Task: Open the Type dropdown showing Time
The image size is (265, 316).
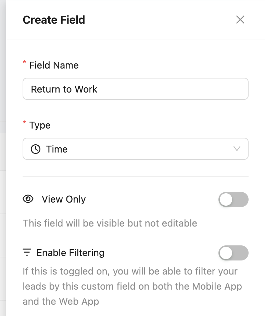Action: pyautogui.click(x=135, y=149)
